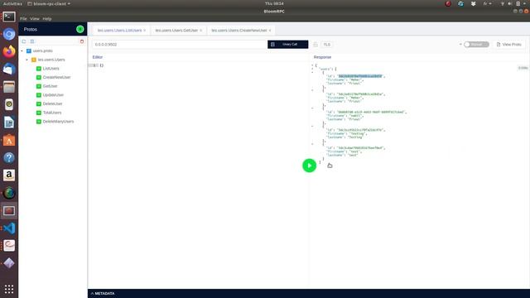Click the green method icon beside DeleteManyUsers
This screenshot has width=530, height=298.
coord(39,122)
